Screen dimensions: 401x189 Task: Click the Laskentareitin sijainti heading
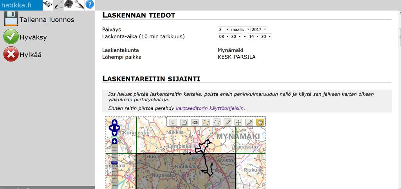tap(151, 79)
